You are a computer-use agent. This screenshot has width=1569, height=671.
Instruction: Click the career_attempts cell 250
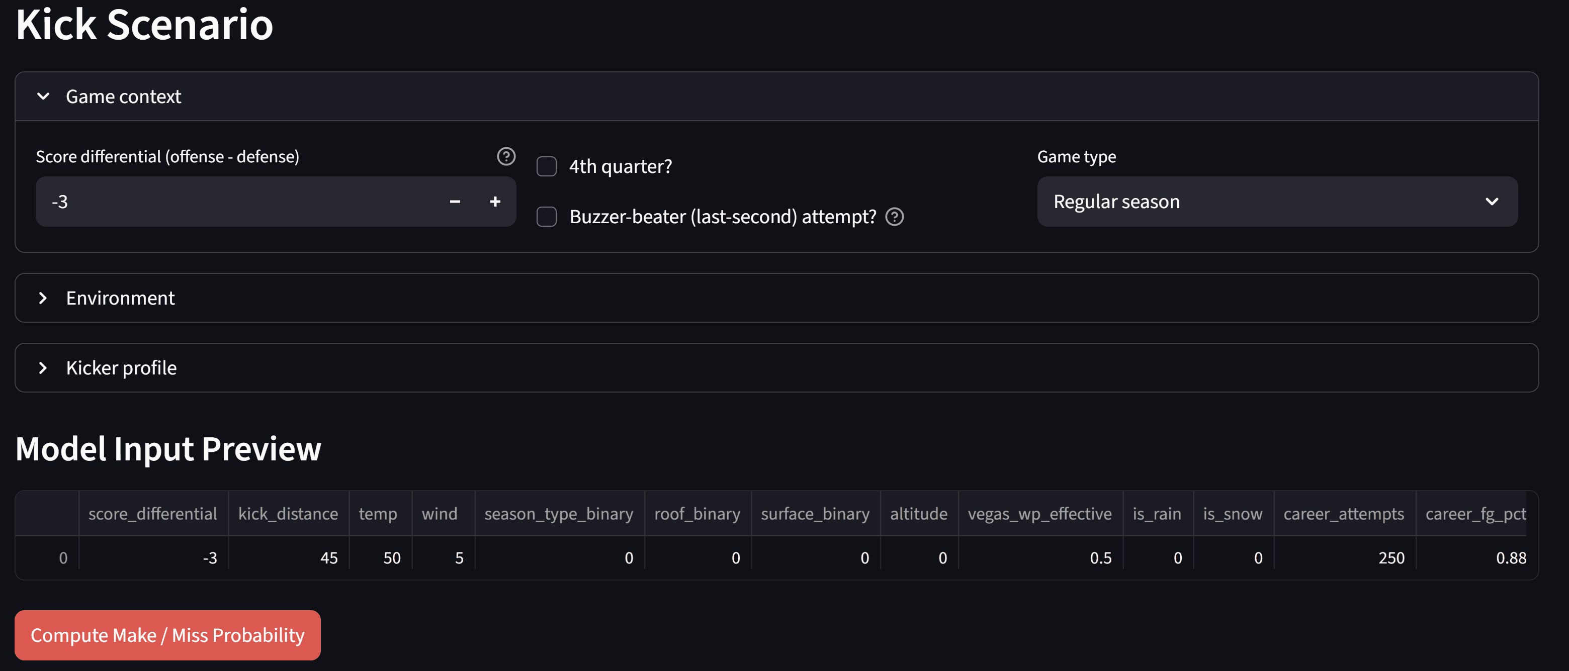coord(1345,558)
